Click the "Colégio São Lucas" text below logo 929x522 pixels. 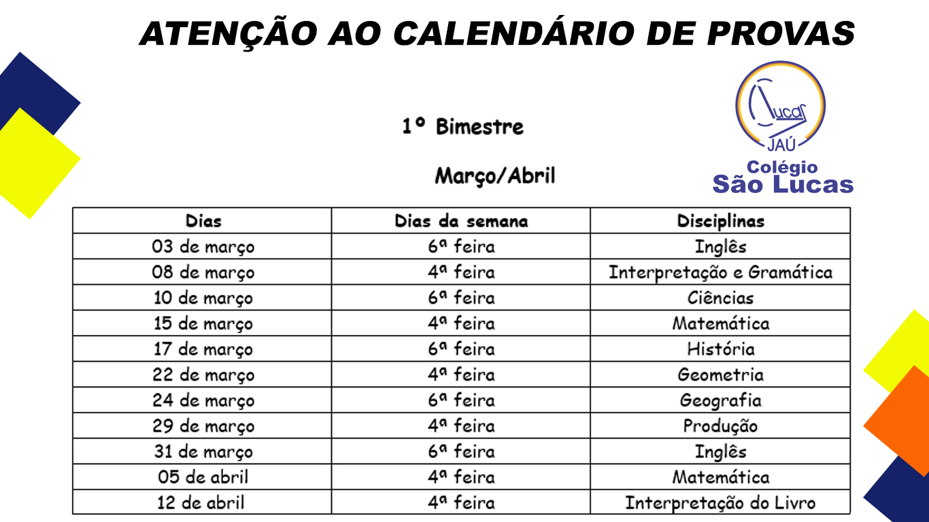783,177
